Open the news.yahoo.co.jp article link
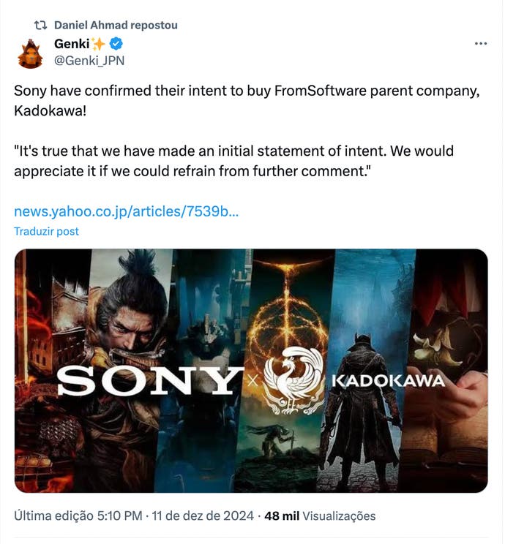 coord(126,212)
